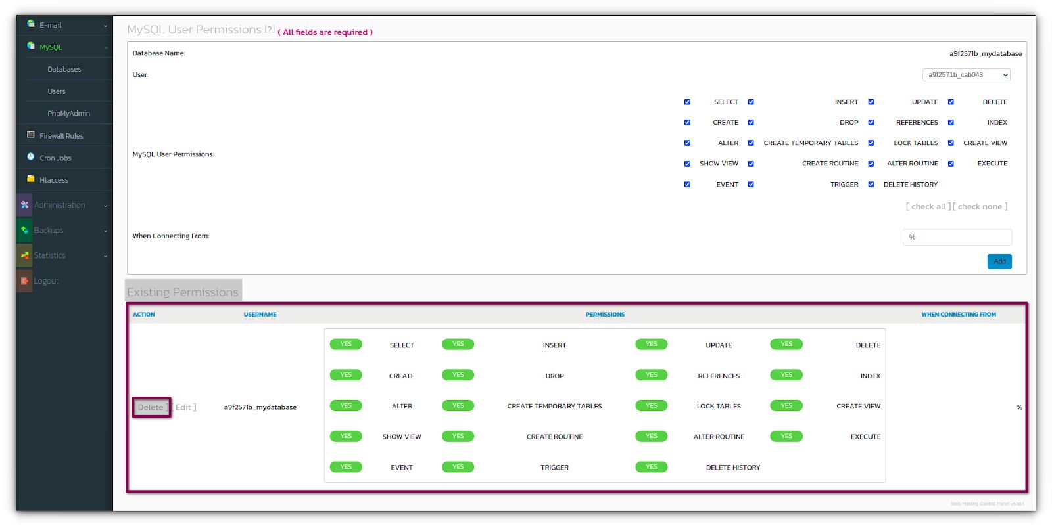
Task: Click the Administration tools icon
Action: click(24, 205)
